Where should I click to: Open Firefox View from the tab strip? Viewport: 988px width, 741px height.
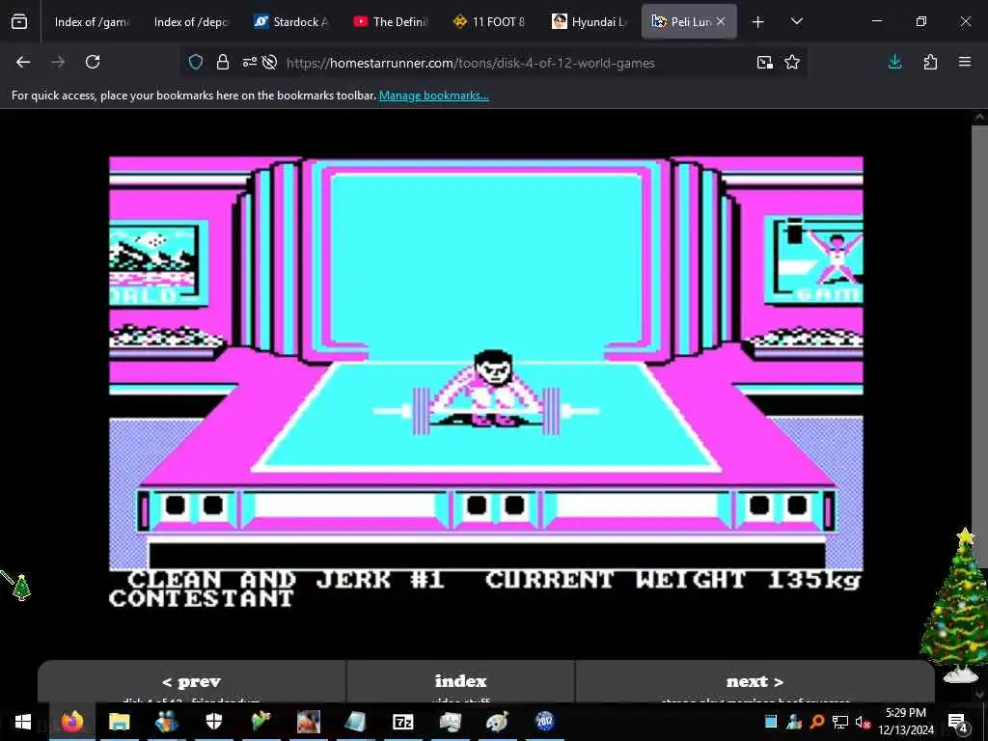[19, 21]
